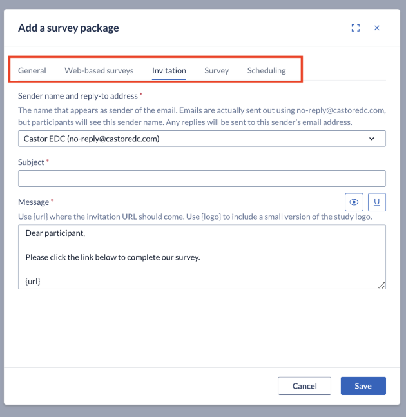Click the message box resize handle
The width and height of the screenshot is (406, 417).
click(382, 285)
